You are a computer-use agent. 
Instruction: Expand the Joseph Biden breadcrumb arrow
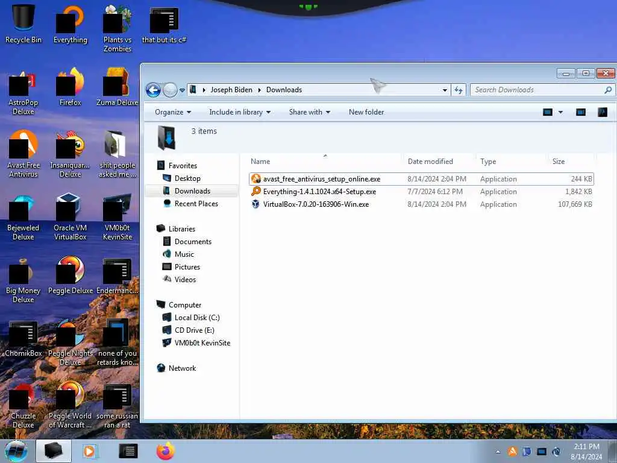[259, 90]
